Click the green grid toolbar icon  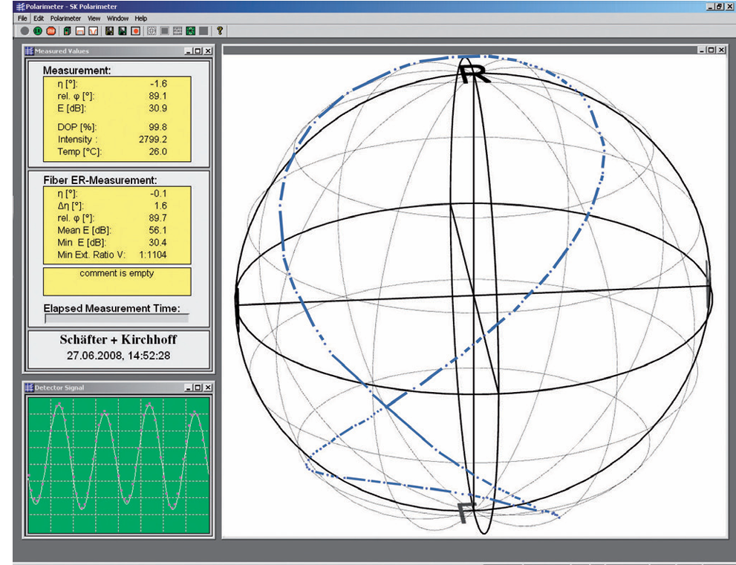(x=190, y=31)
